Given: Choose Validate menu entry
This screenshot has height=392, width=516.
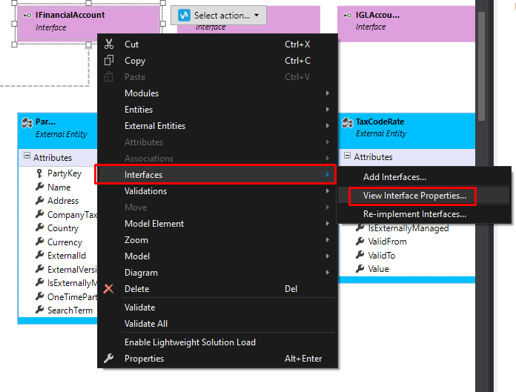Looking at the screenshot, I should pyautogui.click(x=217, y=308).
